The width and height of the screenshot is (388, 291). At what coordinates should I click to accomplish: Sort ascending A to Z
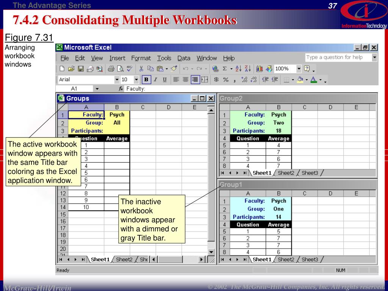[x=238, y=69]
